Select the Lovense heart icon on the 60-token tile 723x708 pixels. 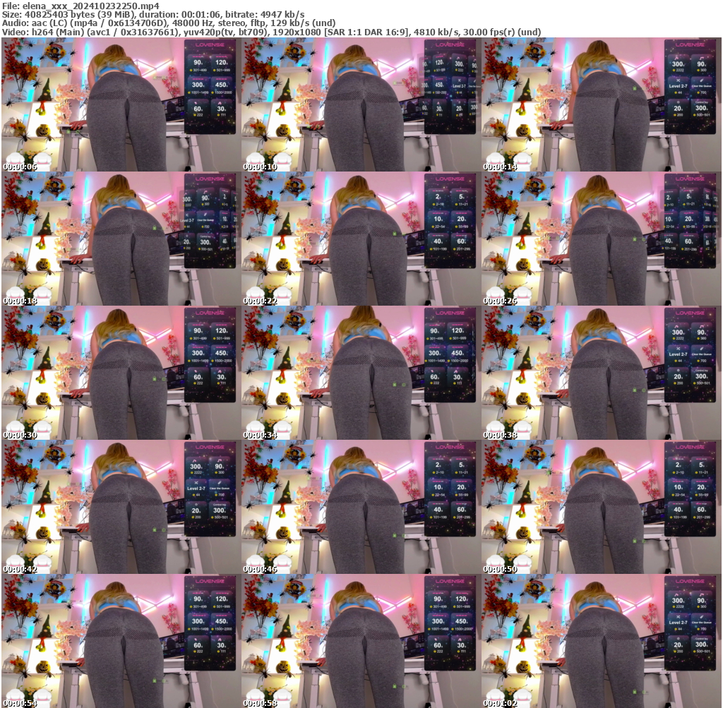pyautogui.click(x=196, y=103)
